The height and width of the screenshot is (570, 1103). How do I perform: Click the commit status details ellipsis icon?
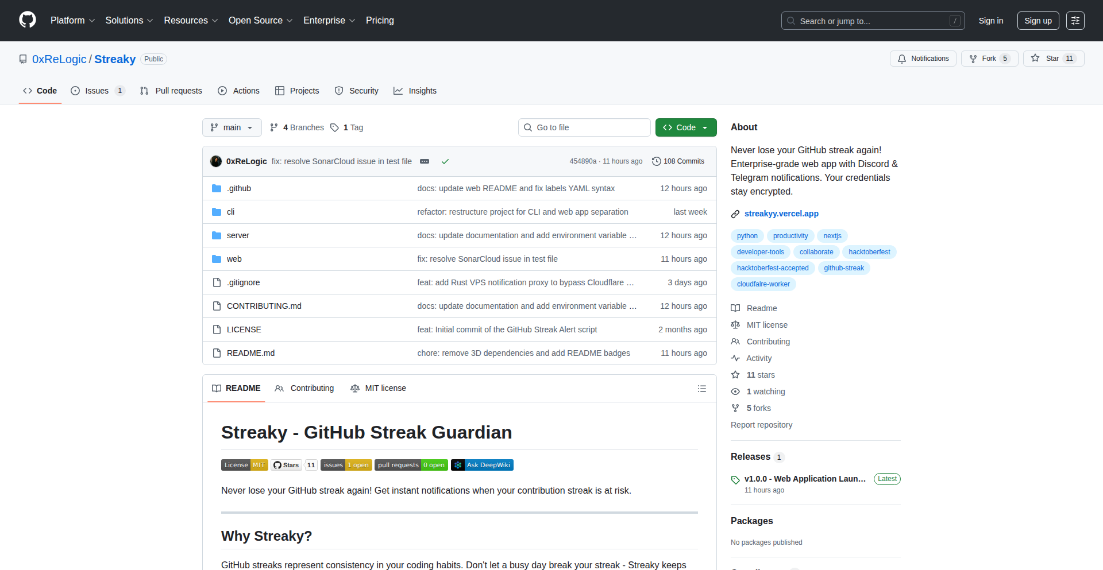click(x=425, y=161)
